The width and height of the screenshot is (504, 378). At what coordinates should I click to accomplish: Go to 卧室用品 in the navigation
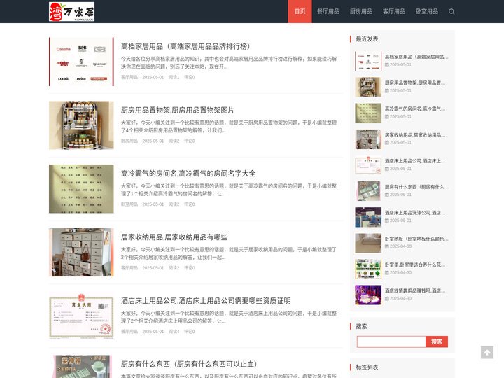click(426, 12)
